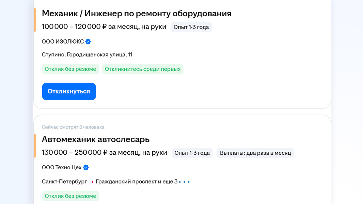Open Механик / Инженер по ремонту оборудования vacancy
363x204 pixels.
click(137, 14)
